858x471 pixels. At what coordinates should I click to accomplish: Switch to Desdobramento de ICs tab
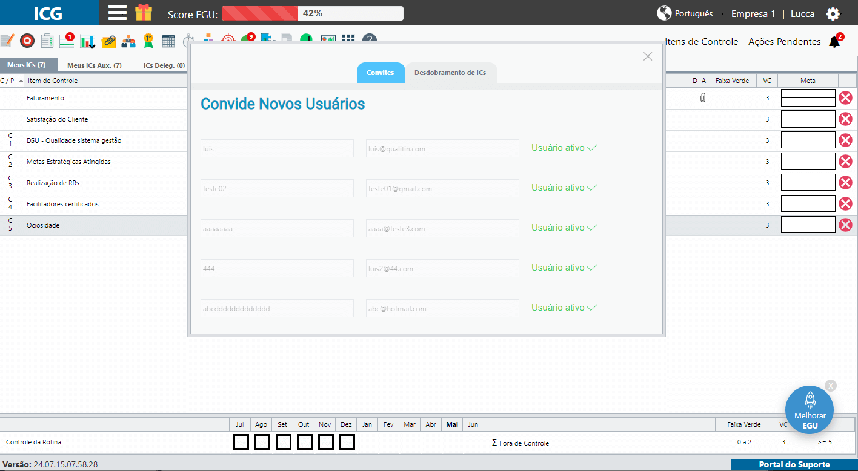click(450, 73)
